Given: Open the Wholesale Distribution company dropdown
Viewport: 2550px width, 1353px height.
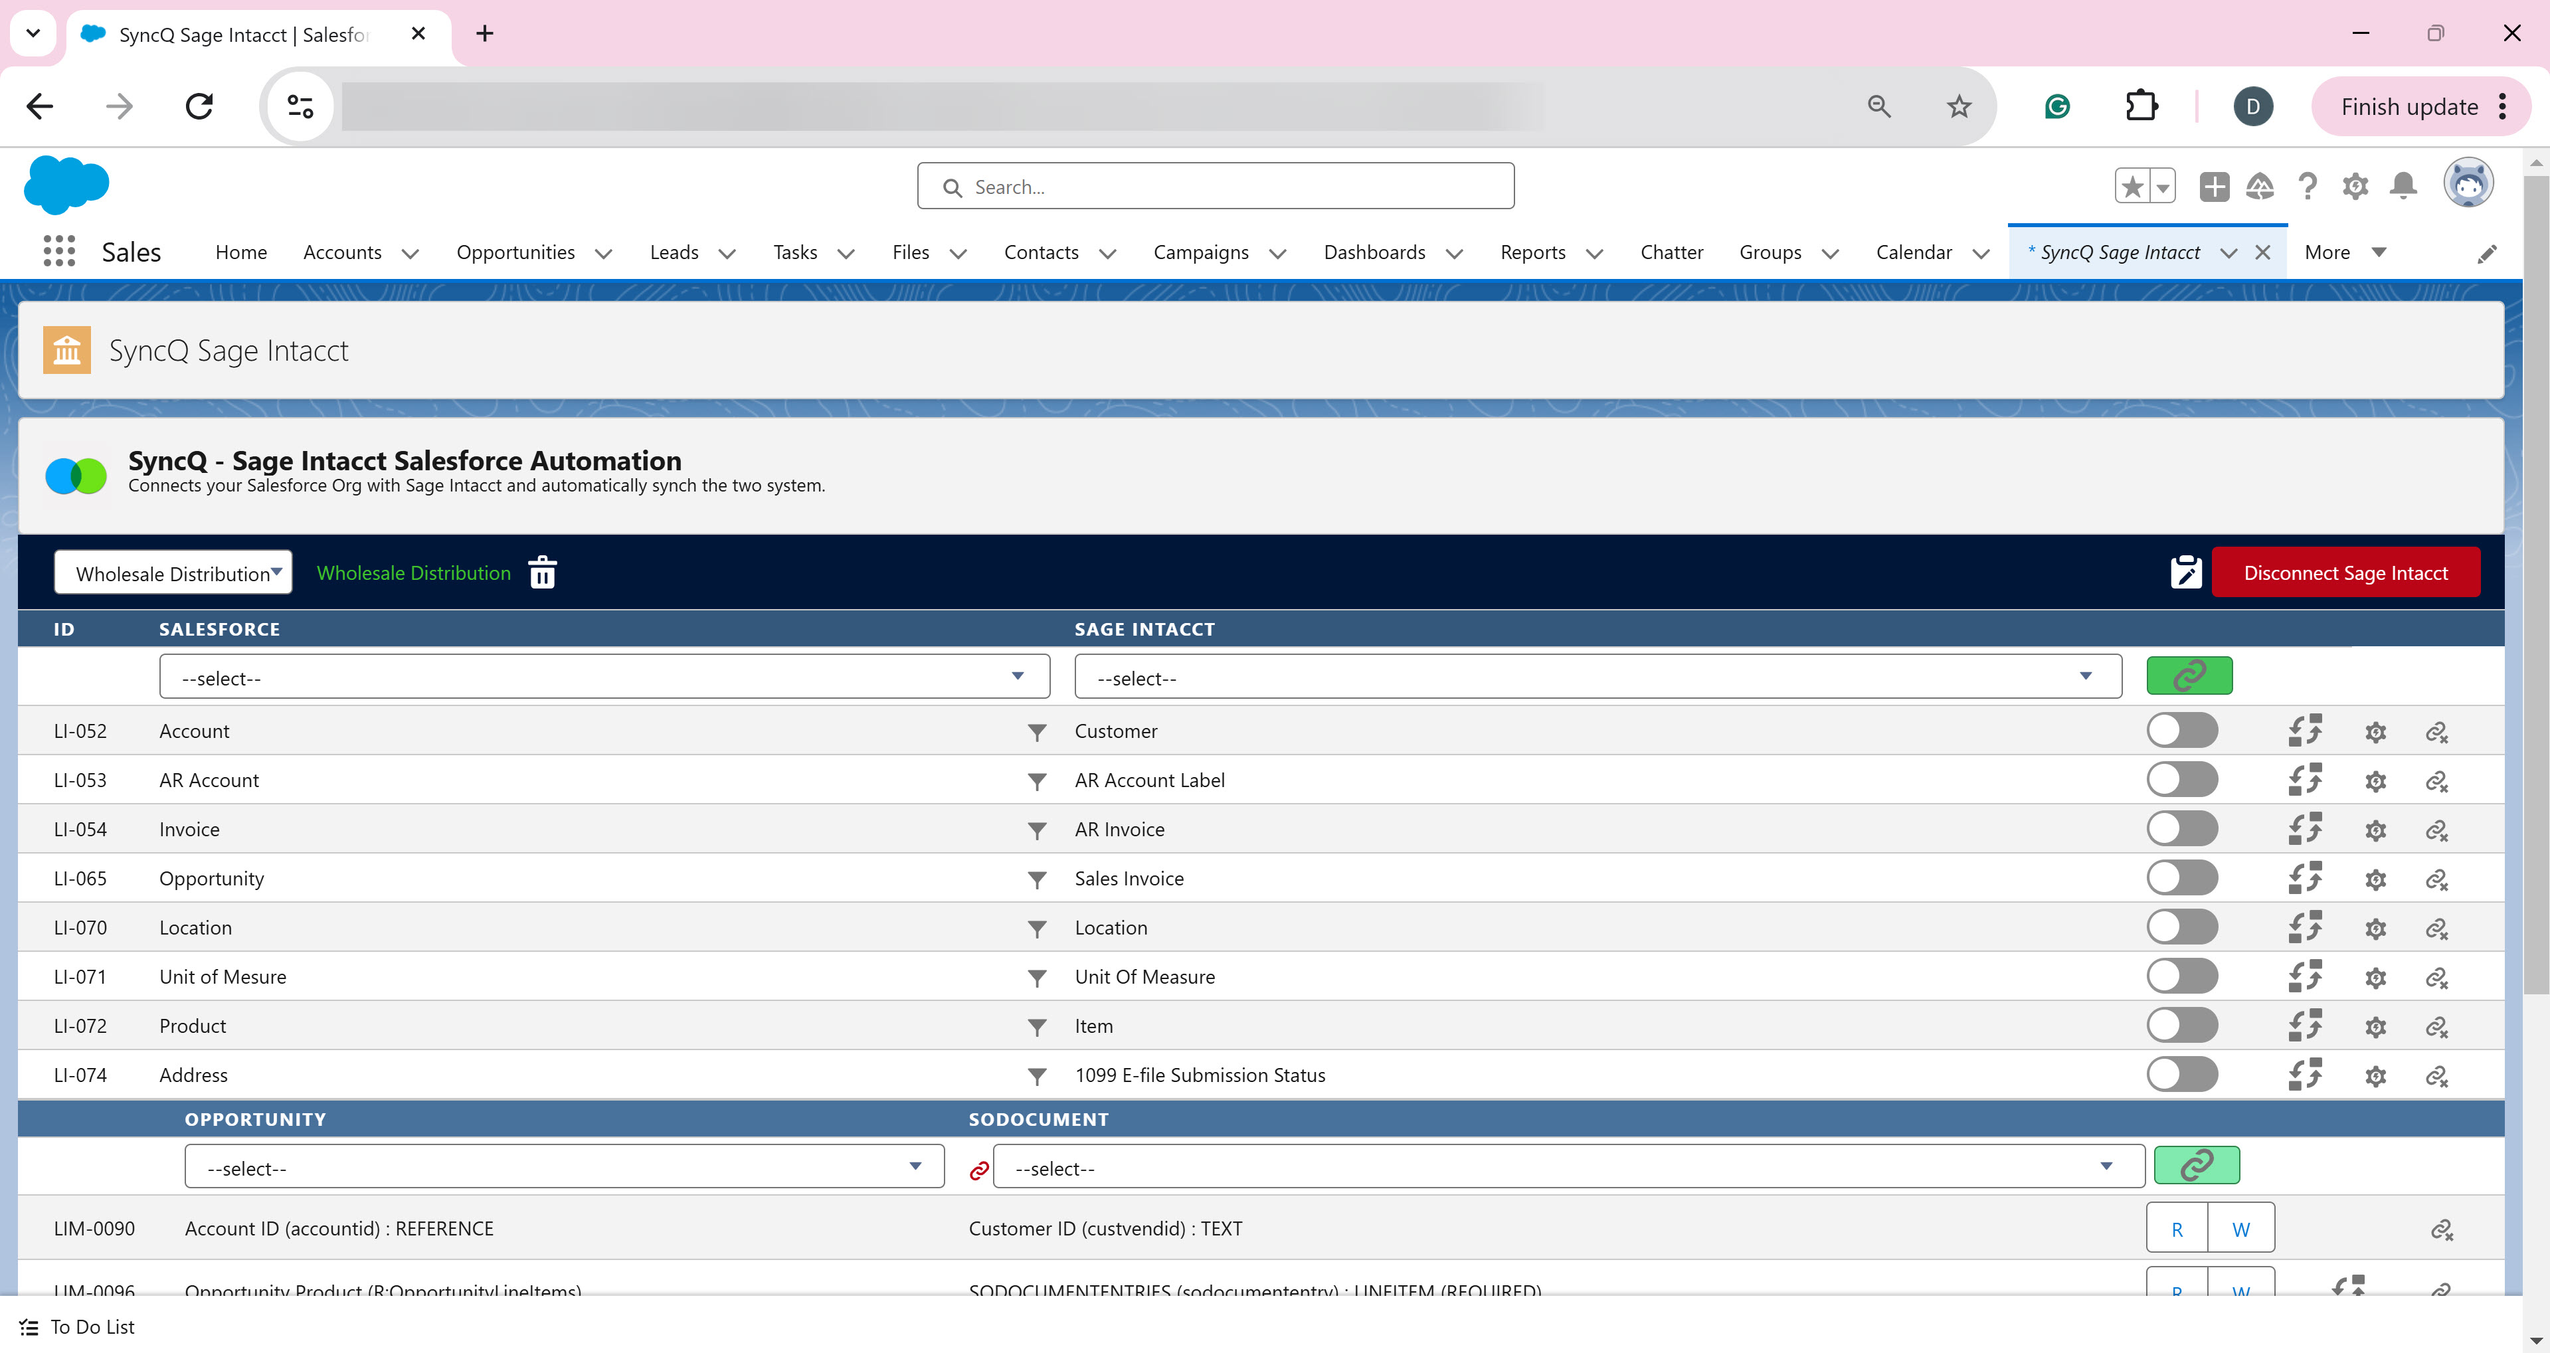Looking at the screenshot, I should [x=173, y=573].
